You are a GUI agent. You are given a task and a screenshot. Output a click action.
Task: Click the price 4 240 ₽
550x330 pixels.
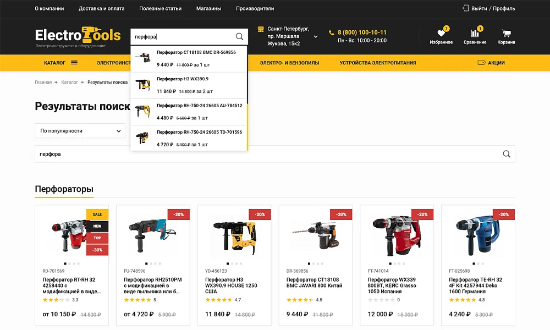click(x=459, y=314)
